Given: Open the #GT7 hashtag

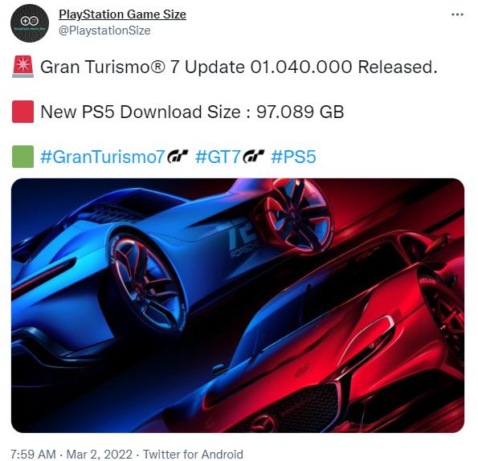Looking at the screenshot, I should tap(218, 157).
